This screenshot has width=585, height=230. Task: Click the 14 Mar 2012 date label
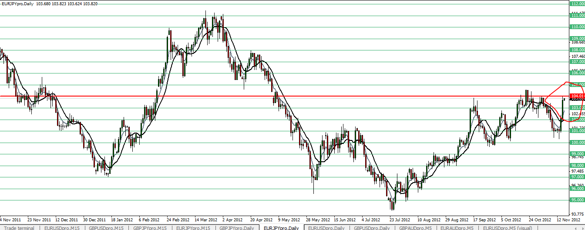[x=206, y=220]
